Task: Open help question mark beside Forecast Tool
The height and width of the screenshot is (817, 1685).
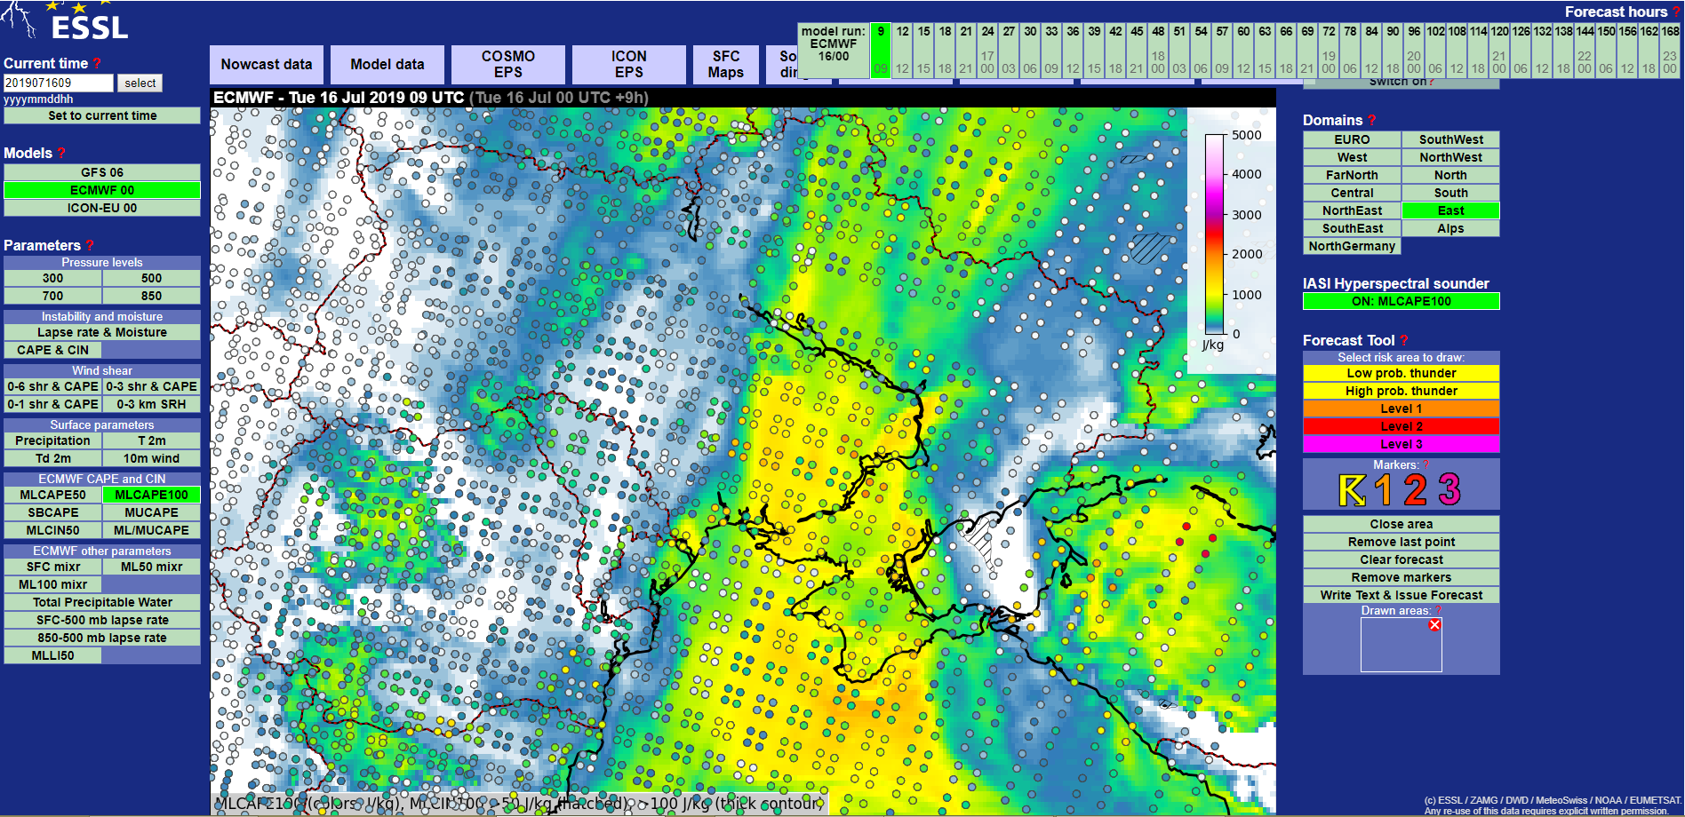Action: [x=1404, y=340]
